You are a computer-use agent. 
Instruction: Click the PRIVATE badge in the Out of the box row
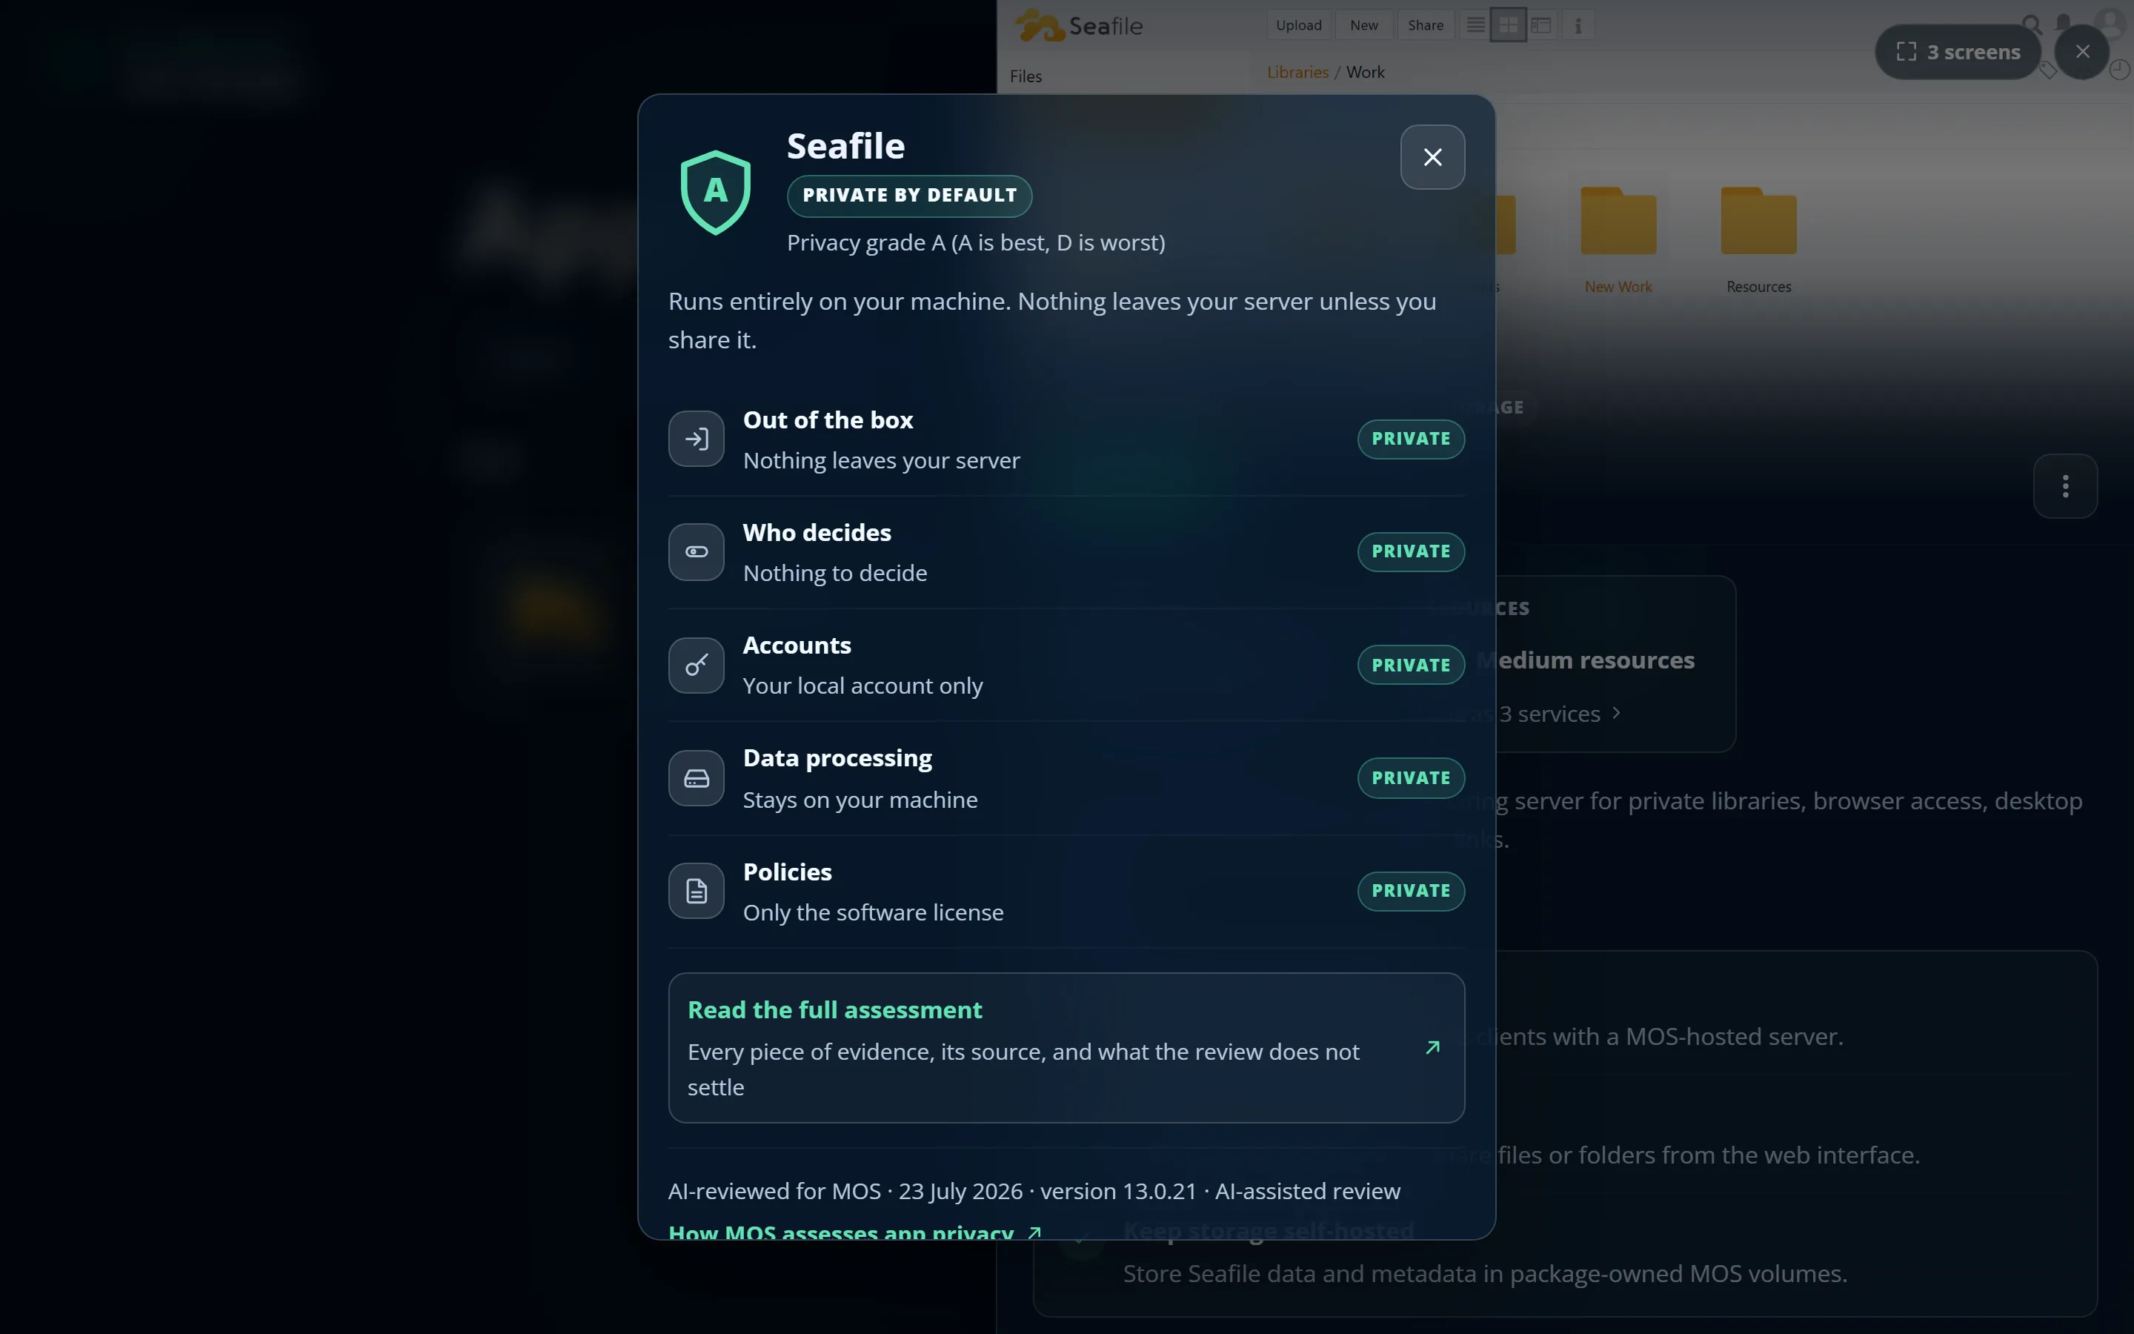point(1410,439)
